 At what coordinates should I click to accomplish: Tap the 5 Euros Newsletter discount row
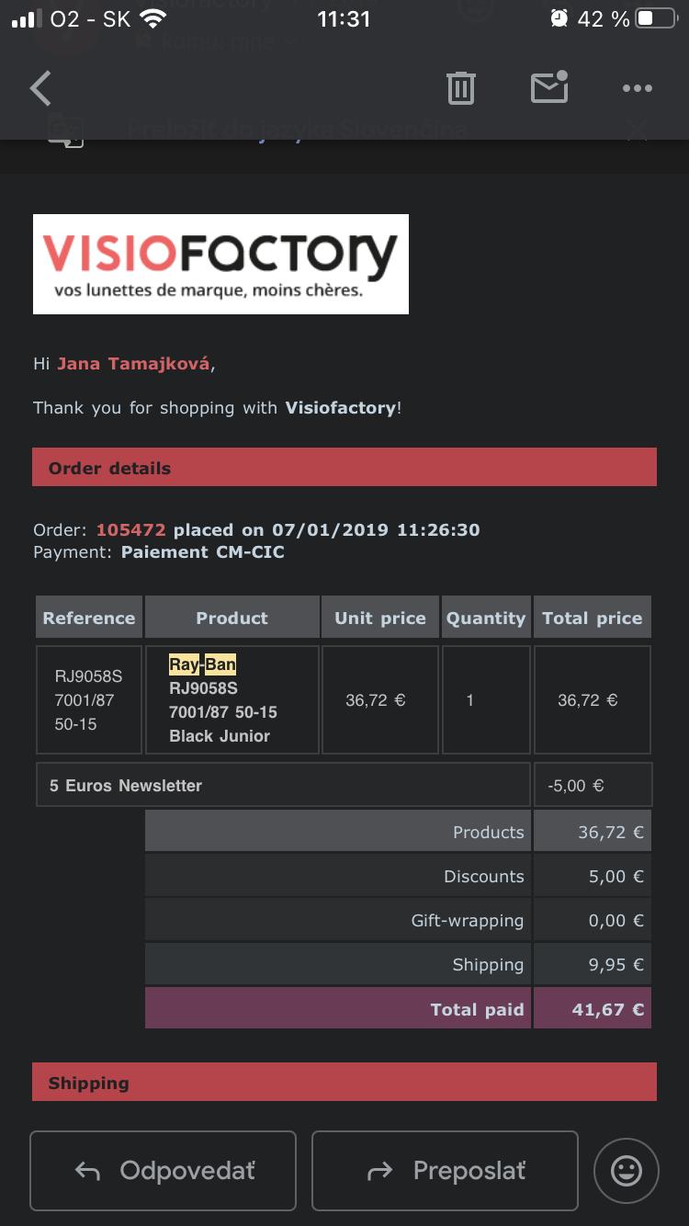[x=283, y=786]
